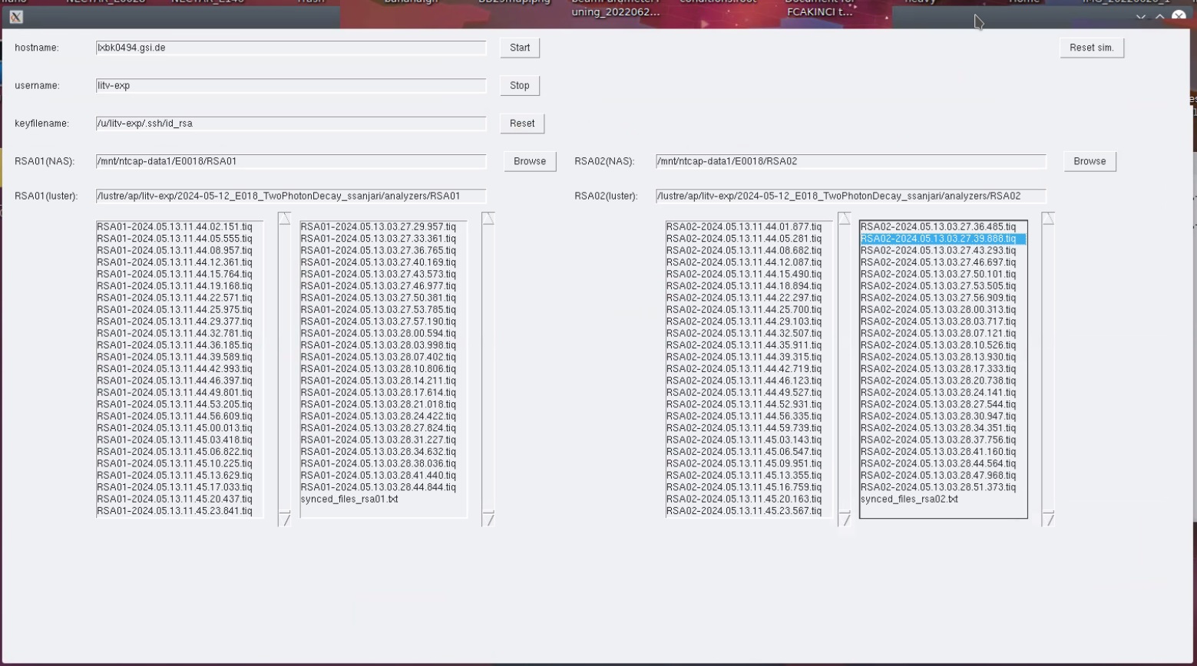Browse for the RSA01(NAS) directory
Screen dimensions: 1197x666
530,161
